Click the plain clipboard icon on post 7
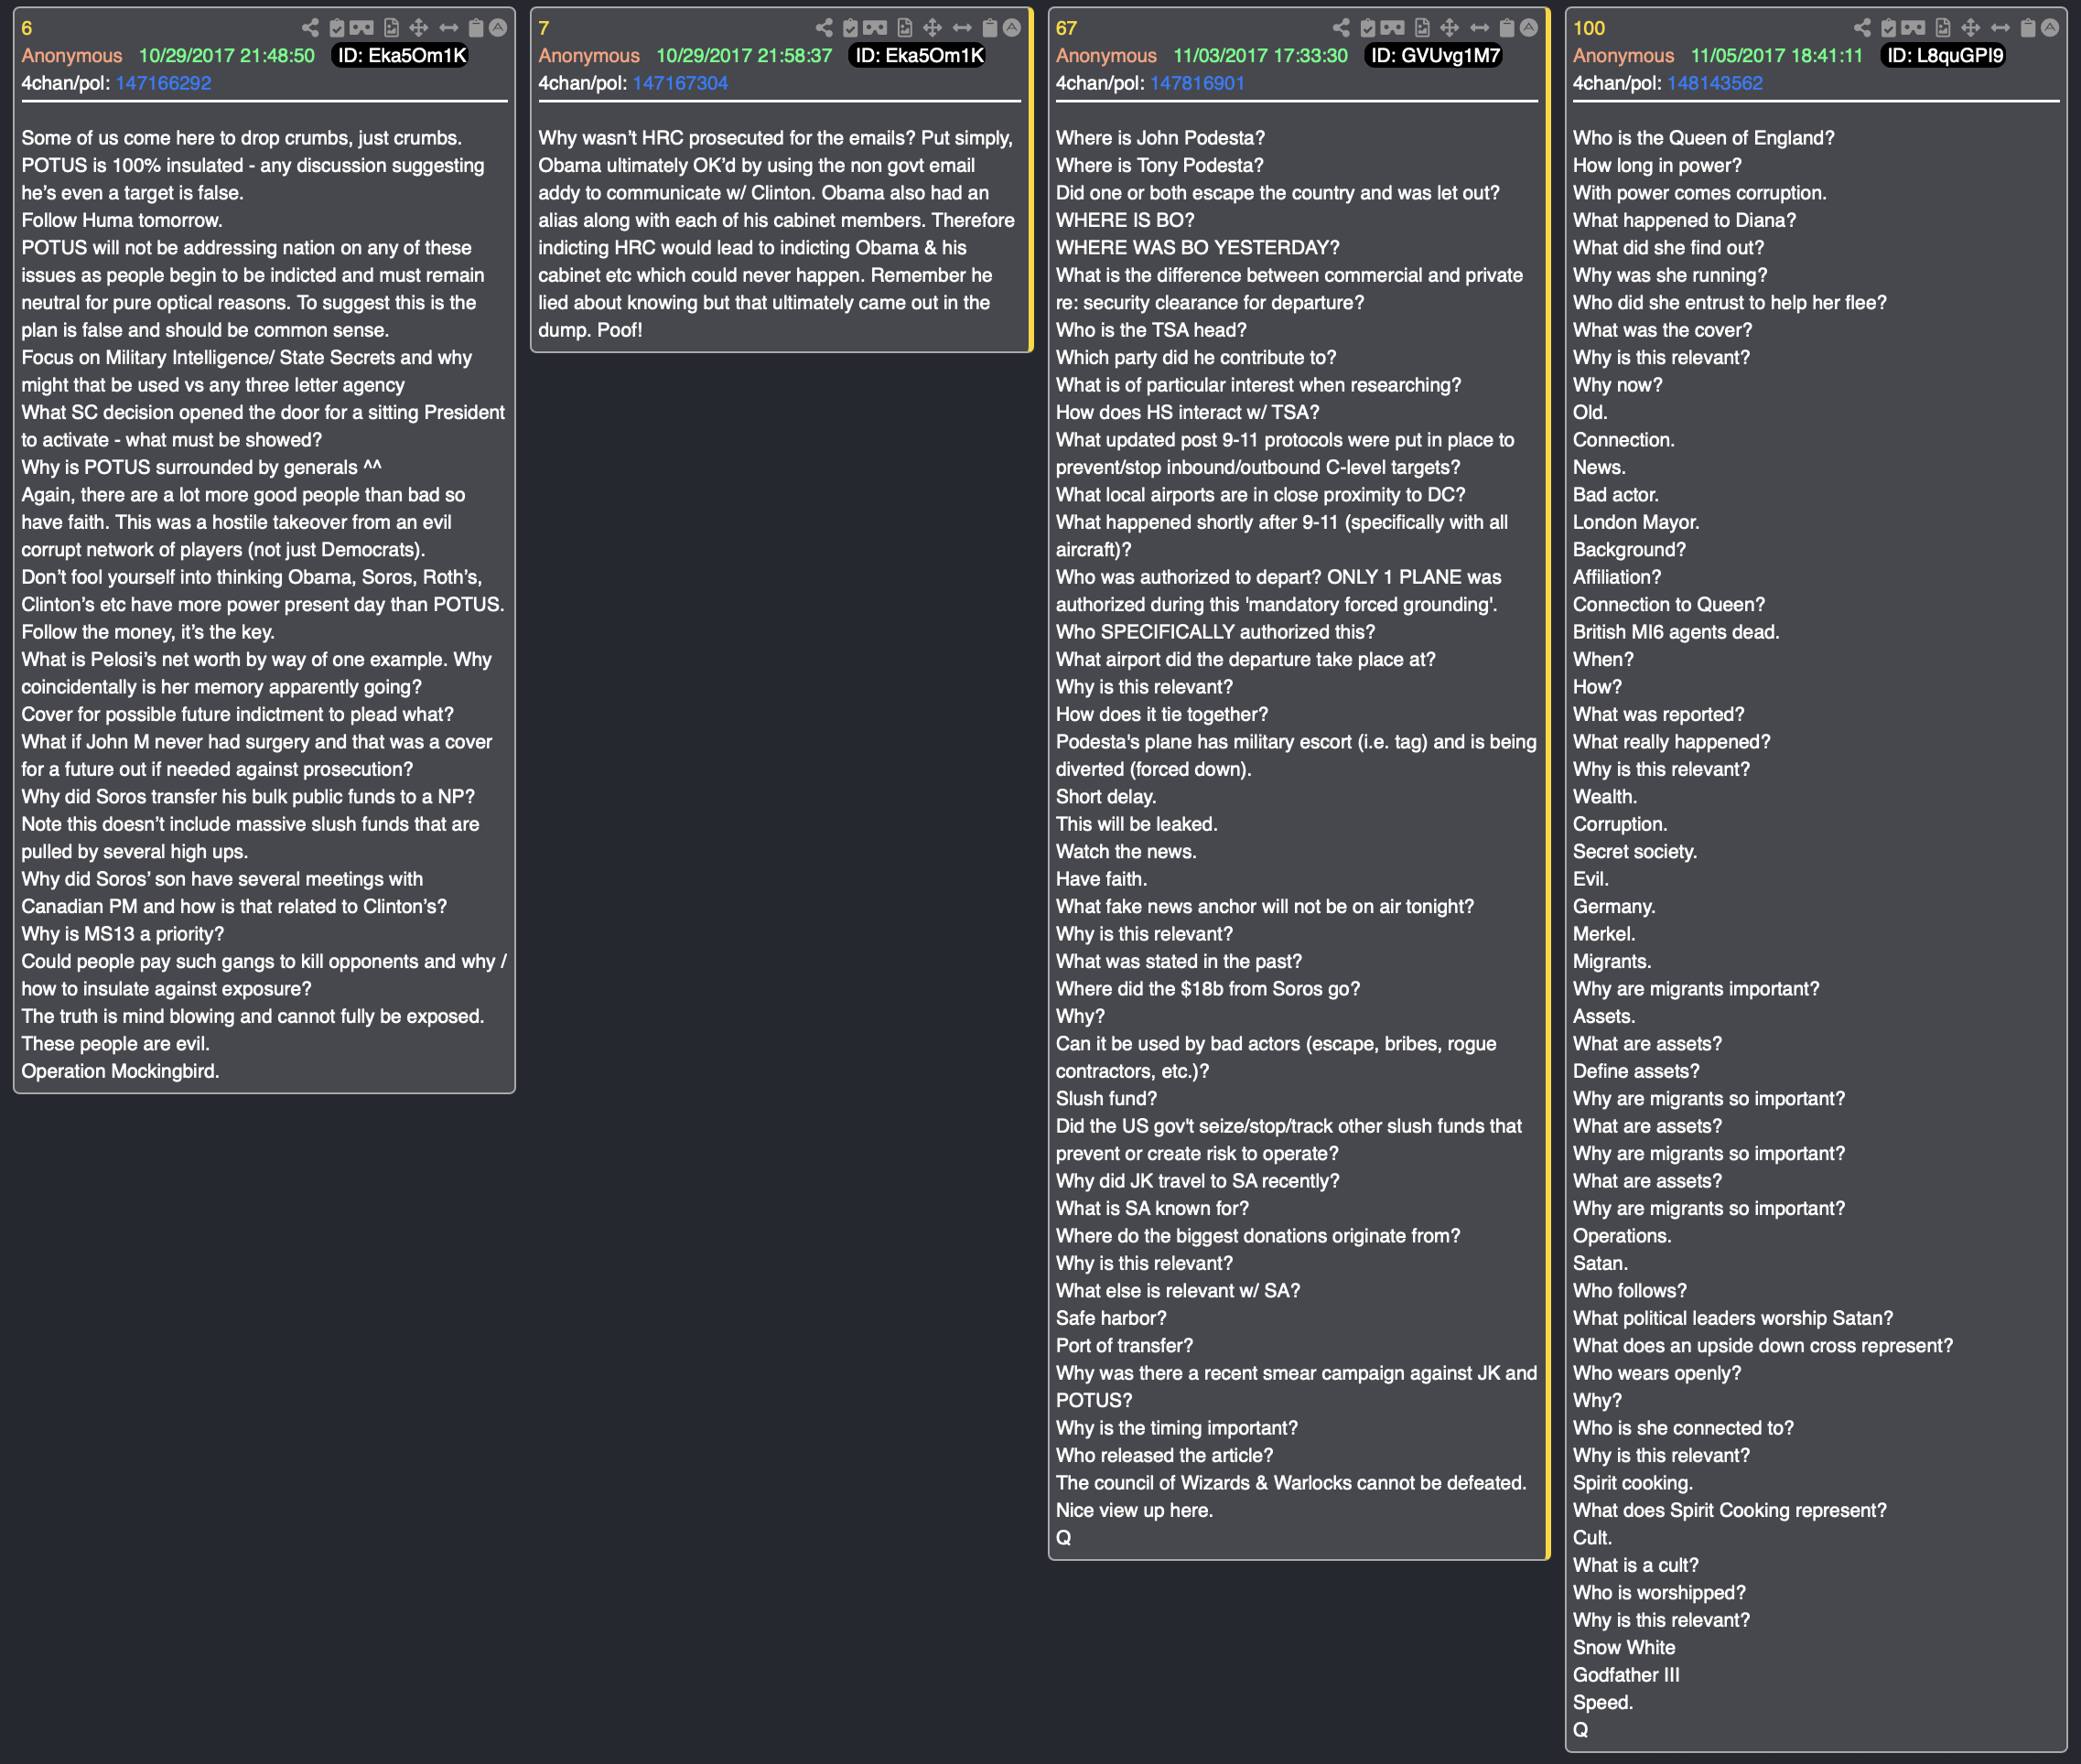This screenshot has width=2081, height=1764. click(990, 27)
